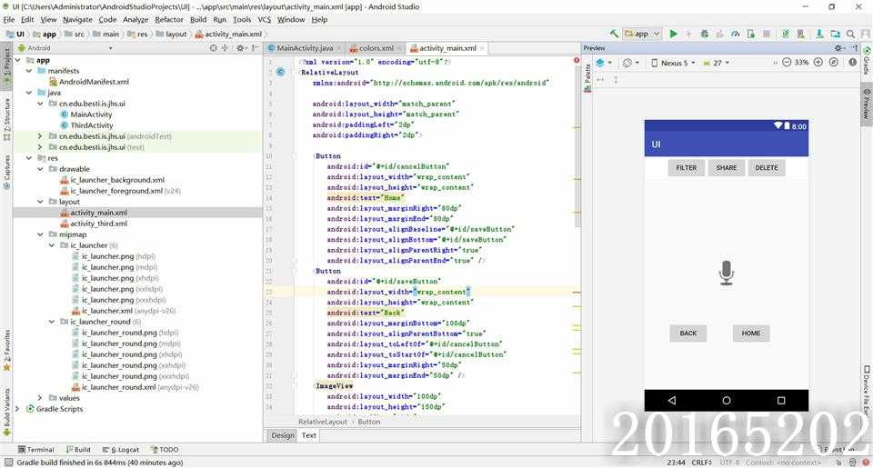Toggle the Captures tool window

point(6,173)
